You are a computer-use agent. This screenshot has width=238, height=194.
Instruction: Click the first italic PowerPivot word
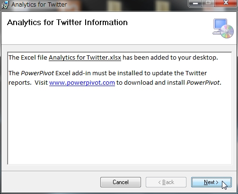(37, 73)
